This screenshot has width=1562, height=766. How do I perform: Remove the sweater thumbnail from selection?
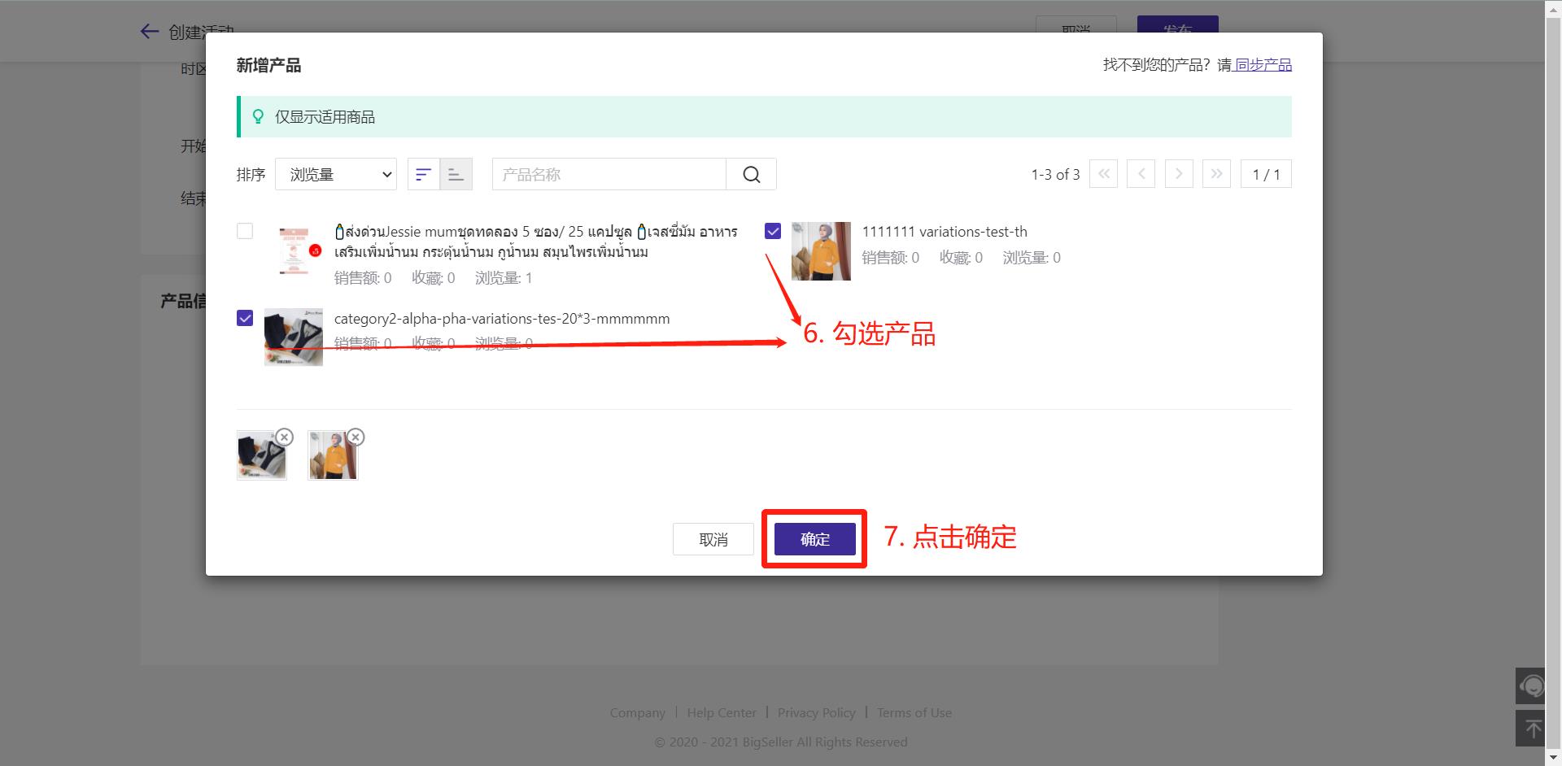(x=284, y=437)
